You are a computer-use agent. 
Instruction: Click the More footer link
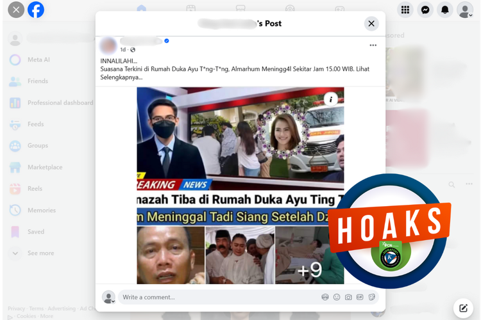[47, 316]
